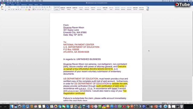Apply the Heading 1 style
The width and height of the screenshot is (193, 109).
tap(63, 8)
